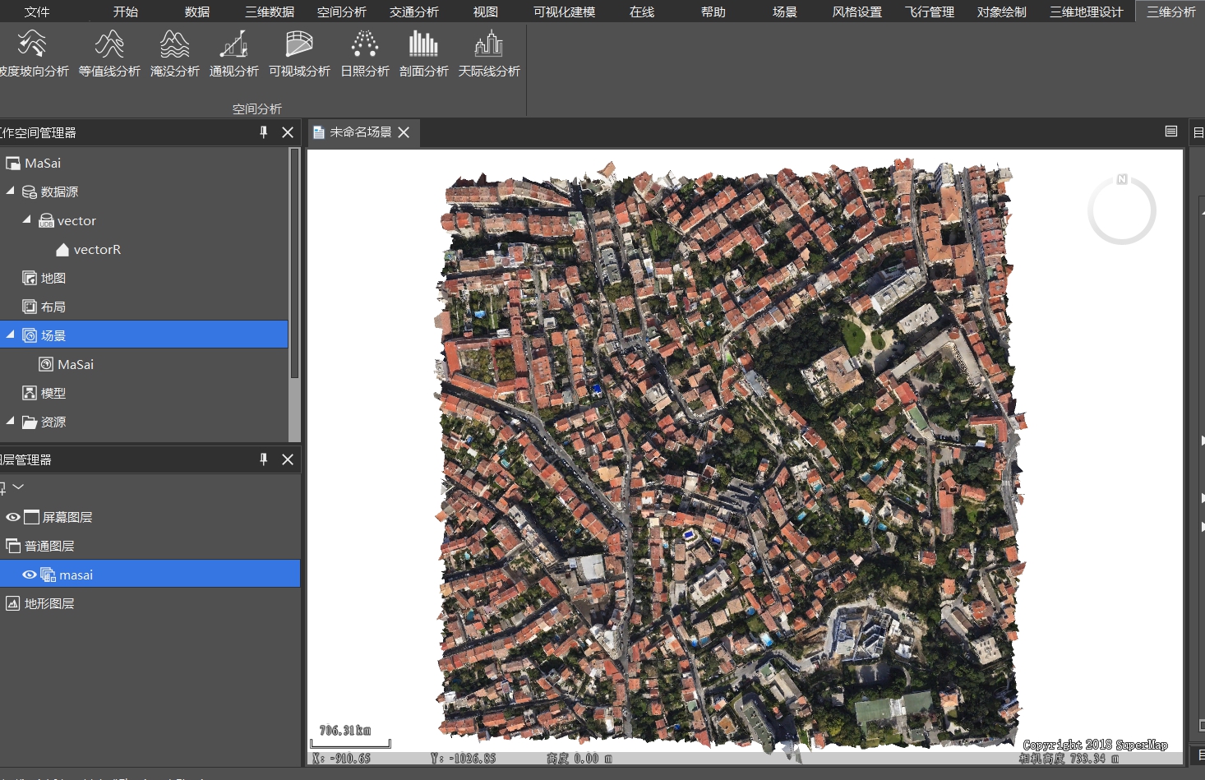Collapse the 数据源 tree node
The height and width of the screenshot is (780, 1205).
click(11, 192)
